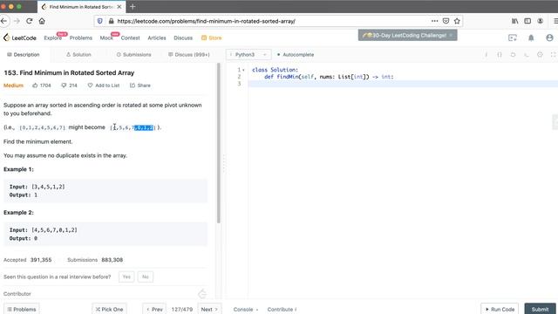Open Problems in the top navigation
This screenshot has height=314, width=558.
pyautogui.click(x=81, y=38)
